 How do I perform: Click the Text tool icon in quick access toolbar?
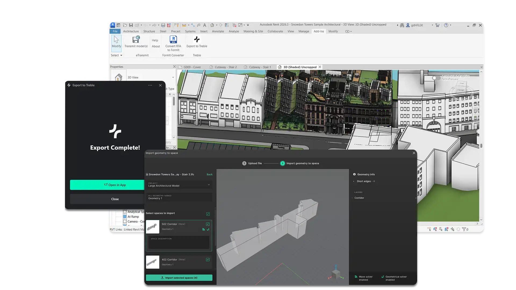click(205, 25)
